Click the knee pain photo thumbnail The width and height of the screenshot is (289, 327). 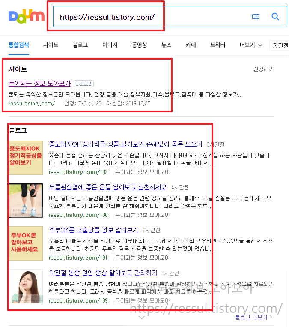click(x=26, y=201)
